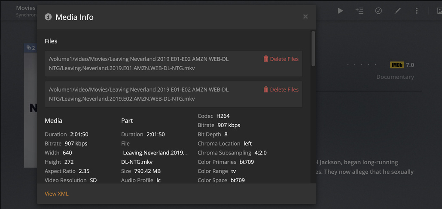Click the info icon beside Media Info
The width and height of the screenshot is (442, 209).
[49, 17]
